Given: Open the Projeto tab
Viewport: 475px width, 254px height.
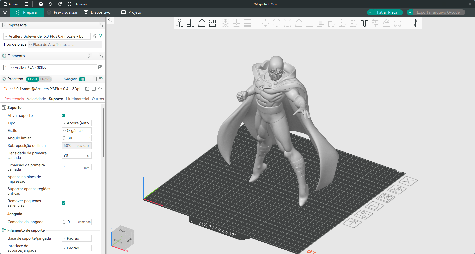Looking at the screenshot, I should tap(131, 12).
